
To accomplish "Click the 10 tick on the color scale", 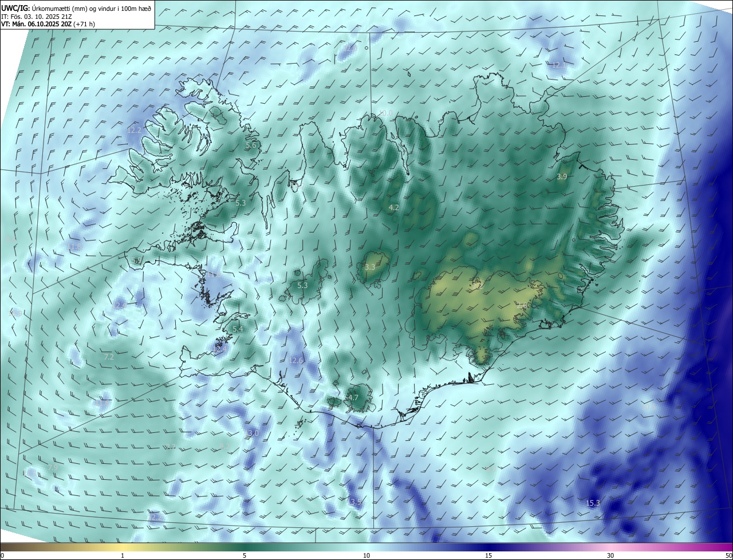I will tap(366, 555).
